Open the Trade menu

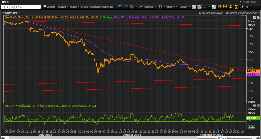[74, 7]
